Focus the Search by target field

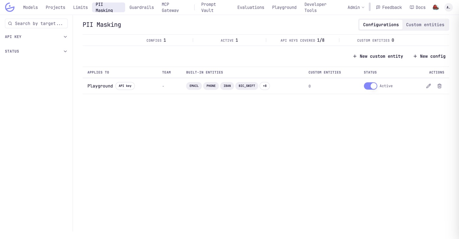pyautogui.click(x=36, y=23)
